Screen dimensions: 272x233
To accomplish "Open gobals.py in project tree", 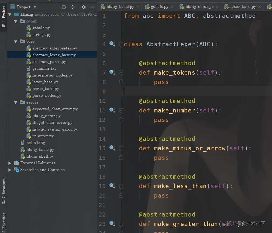I will (41, 28).
